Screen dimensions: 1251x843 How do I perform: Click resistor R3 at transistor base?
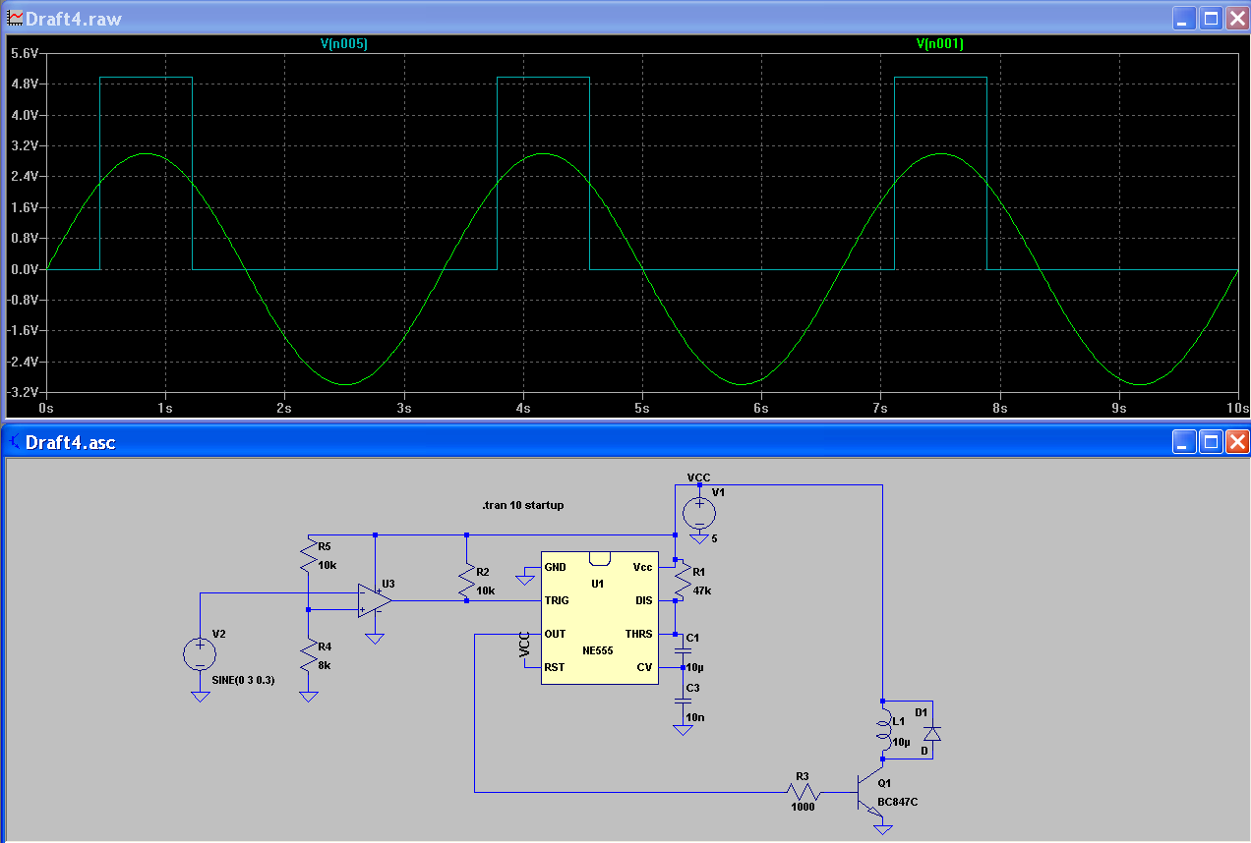click(804, 791)
